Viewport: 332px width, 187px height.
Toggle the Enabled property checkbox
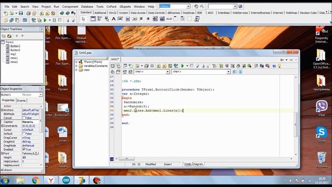24,149
